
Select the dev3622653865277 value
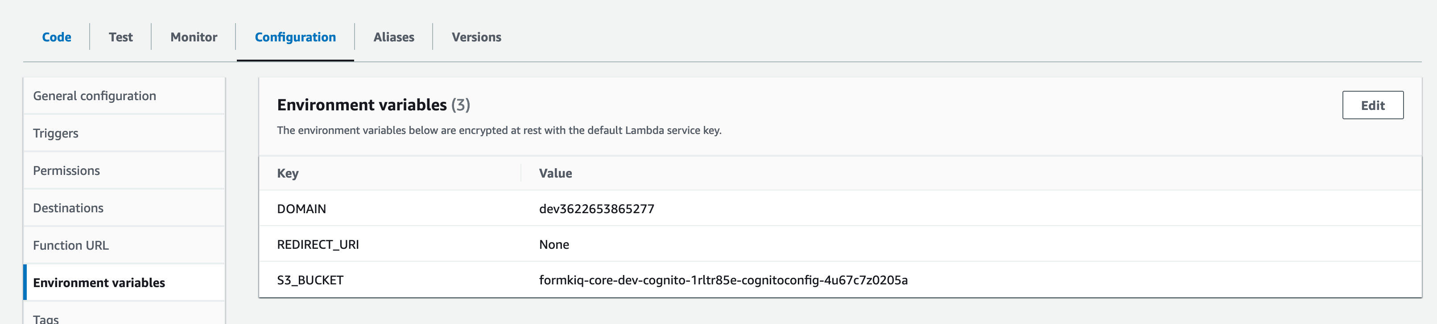click(596, 209)
